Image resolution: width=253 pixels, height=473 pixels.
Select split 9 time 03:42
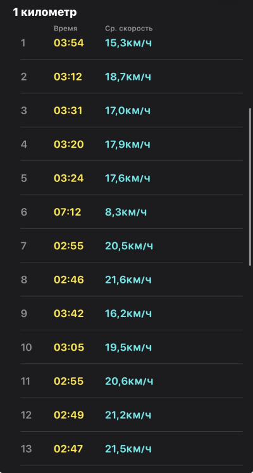(69, 313)
